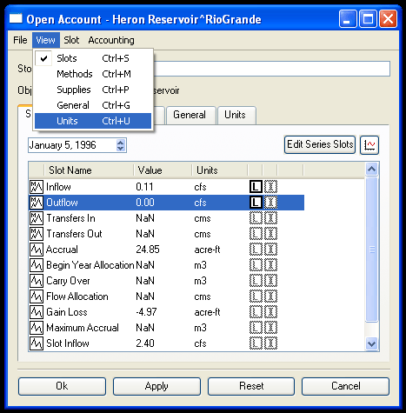Choose Methods from the View menu
The image size is (406, 413).
[93, 74]
